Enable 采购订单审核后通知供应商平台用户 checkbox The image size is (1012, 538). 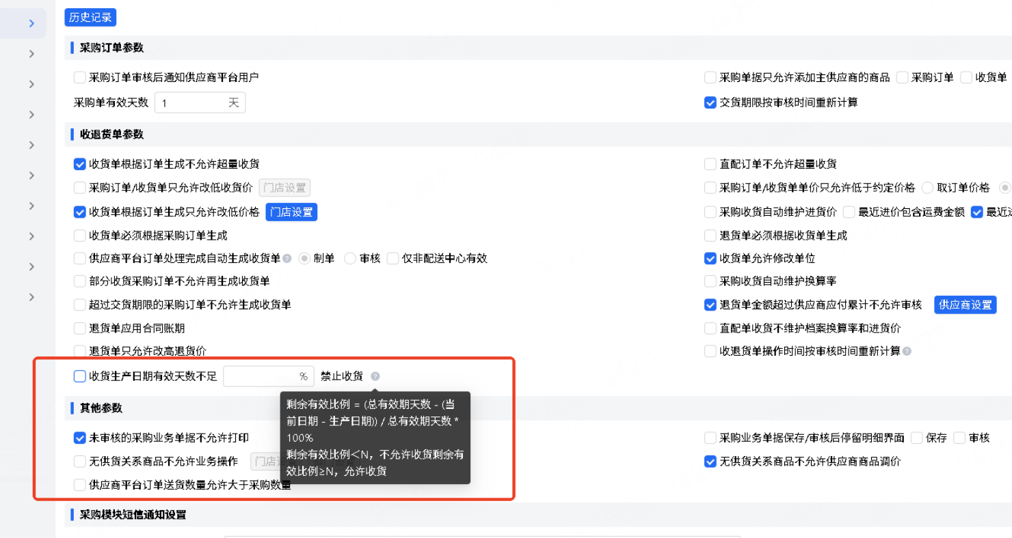click(80, 78)
